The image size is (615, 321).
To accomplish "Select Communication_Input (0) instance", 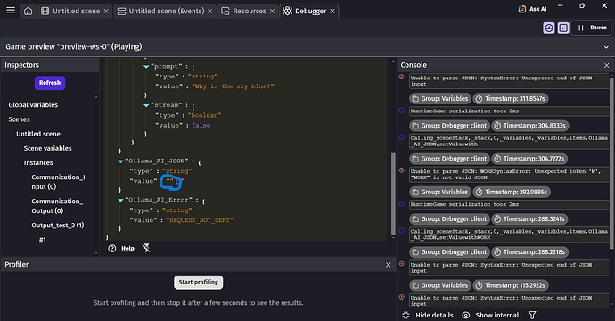I will 58,182.
